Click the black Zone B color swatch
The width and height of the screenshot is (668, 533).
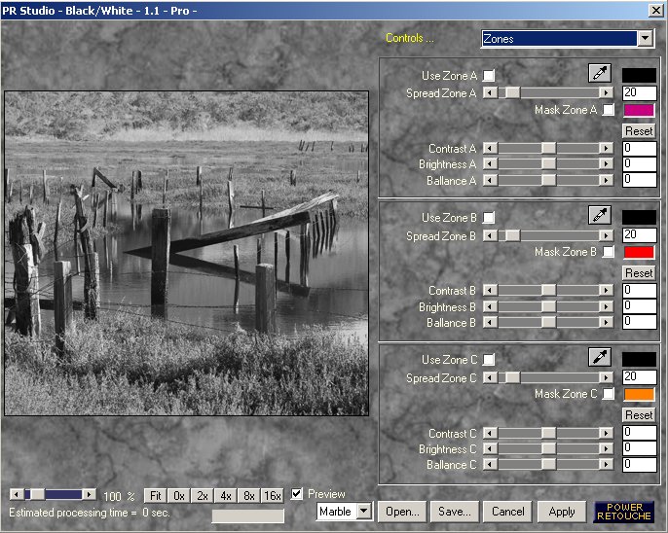point(639,217)
